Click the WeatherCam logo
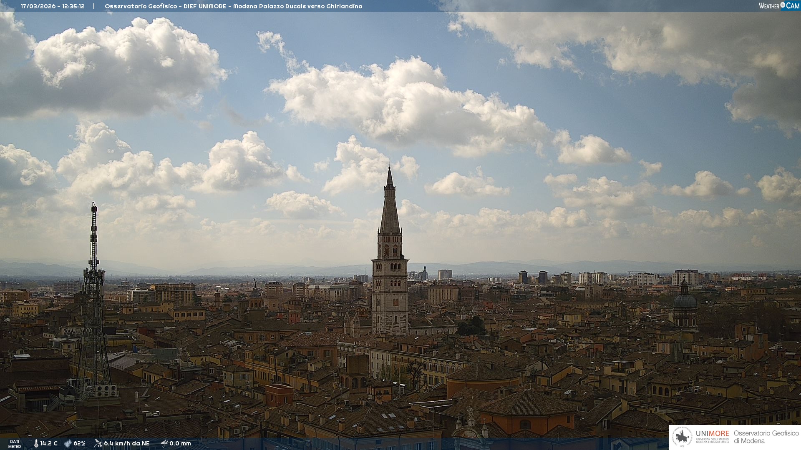Image resolution: width=801 pixels, height=450 pixels. point(779,6)
